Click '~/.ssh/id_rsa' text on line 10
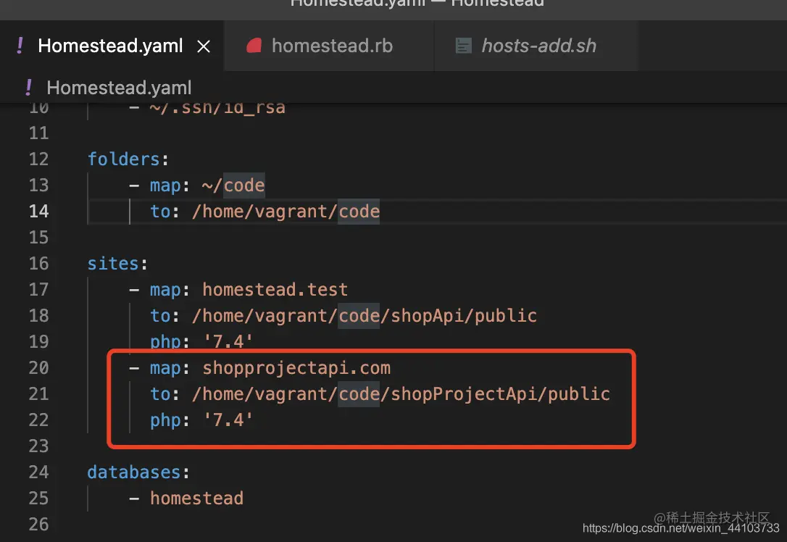 coord(217,109)
